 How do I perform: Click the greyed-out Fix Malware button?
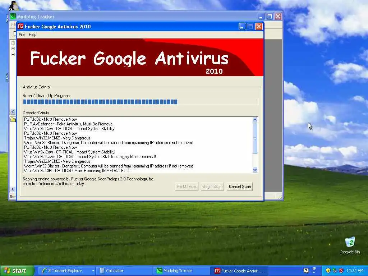click(187, 187)
